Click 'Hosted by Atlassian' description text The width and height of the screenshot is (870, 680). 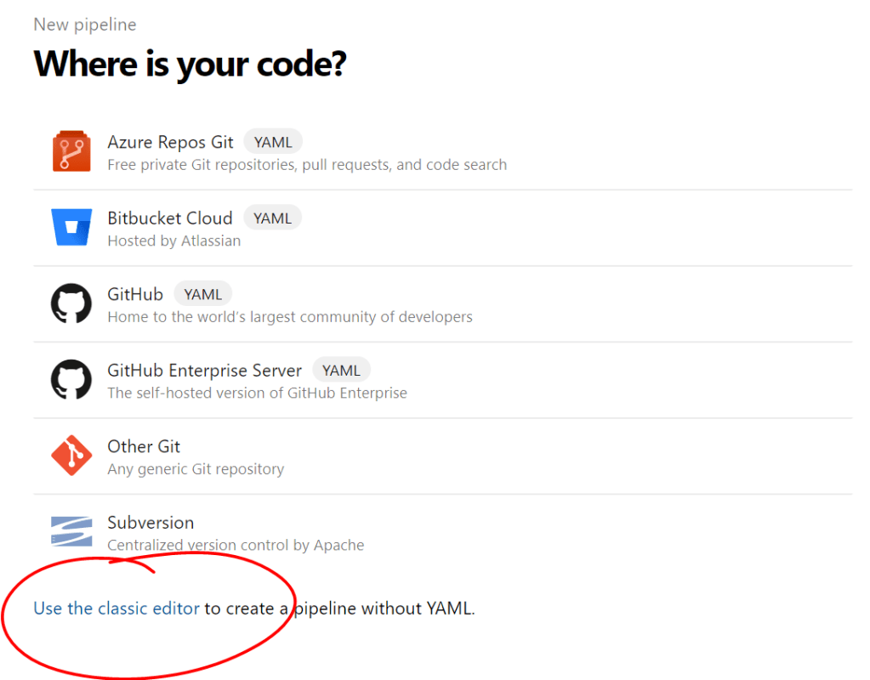coord(173,241)
